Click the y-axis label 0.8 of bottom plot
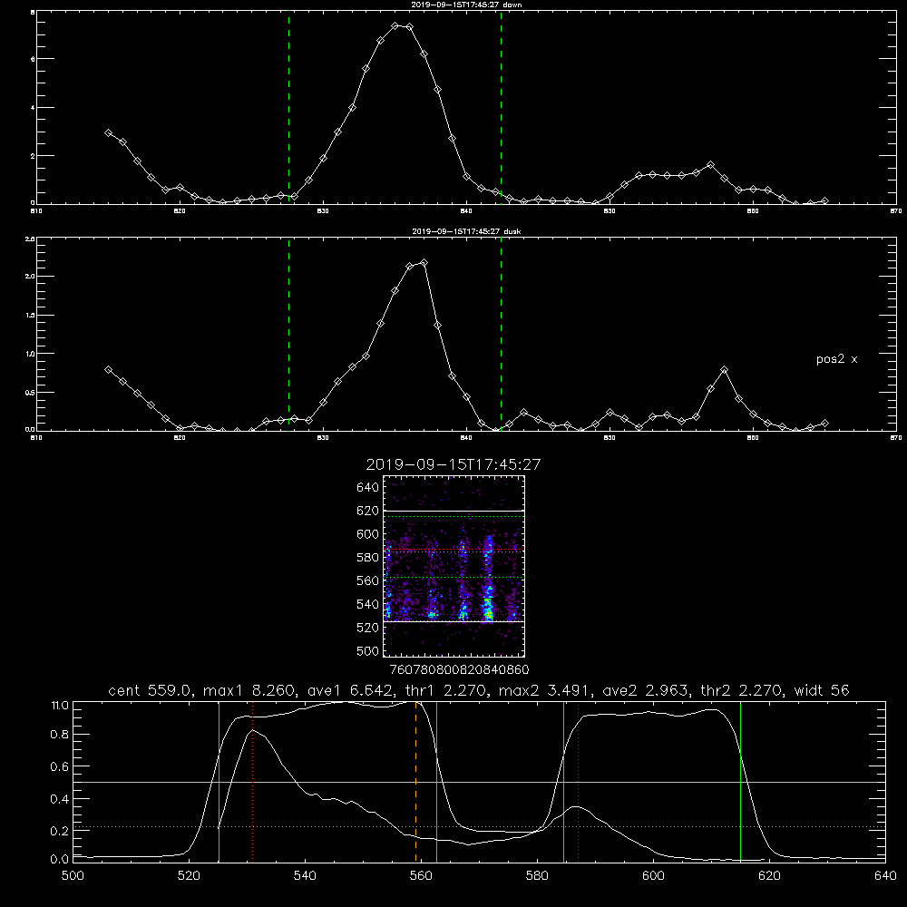The image size is (907, 907). tap(60, 735)
